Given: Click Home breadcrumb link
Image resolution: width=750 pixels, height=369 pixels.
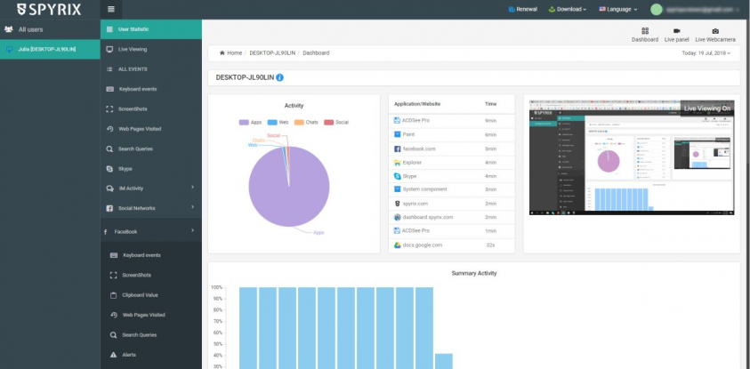Looking at the screenshot, I should coord(234,53).
